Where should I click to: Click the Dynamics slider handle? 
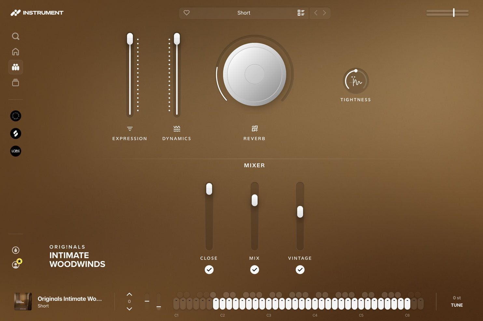(177, 39)
